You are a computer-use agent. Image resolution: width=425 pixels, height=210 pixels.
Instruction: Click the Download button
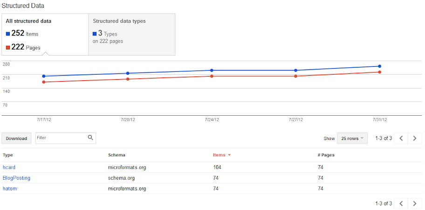[x=16, y=139]
